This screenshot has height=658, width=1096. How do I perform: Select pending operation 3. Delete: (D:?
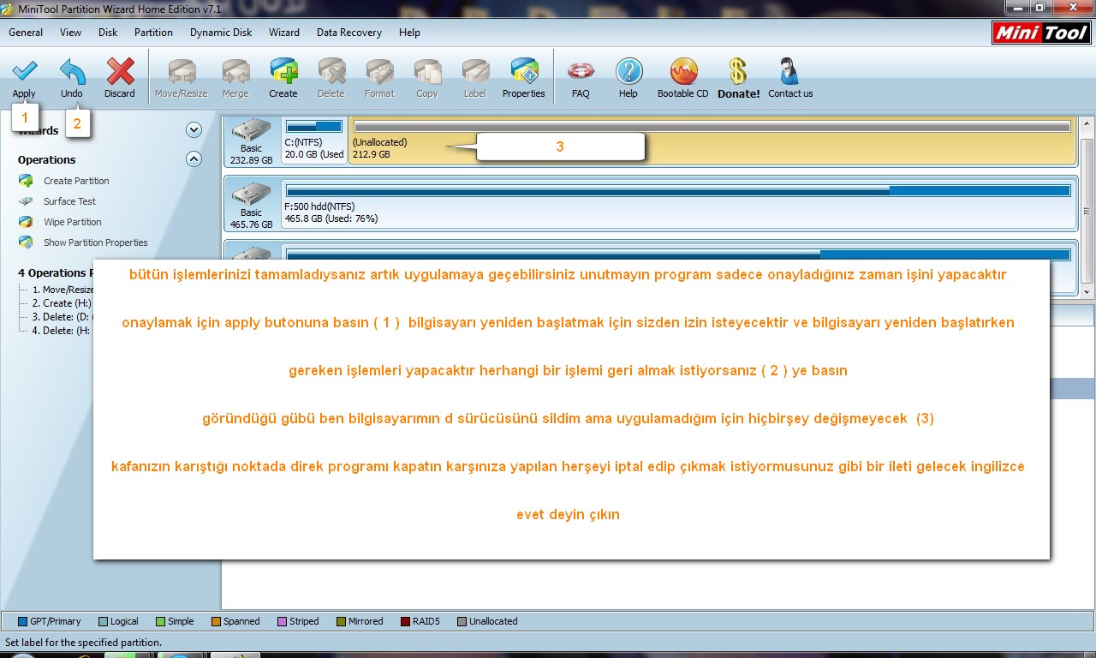[x=61, y=317]
